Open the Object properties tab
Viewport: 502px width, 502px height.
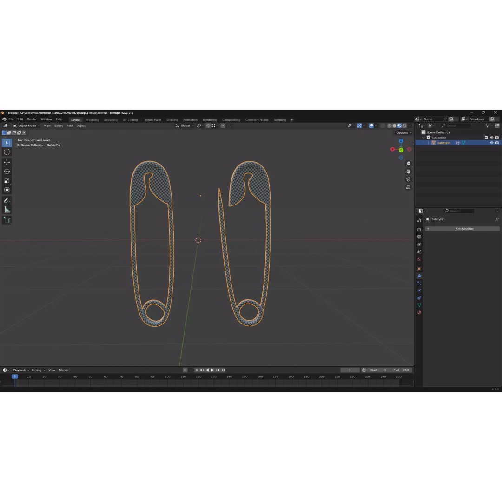pyautogui.click(x=419, y=268)
